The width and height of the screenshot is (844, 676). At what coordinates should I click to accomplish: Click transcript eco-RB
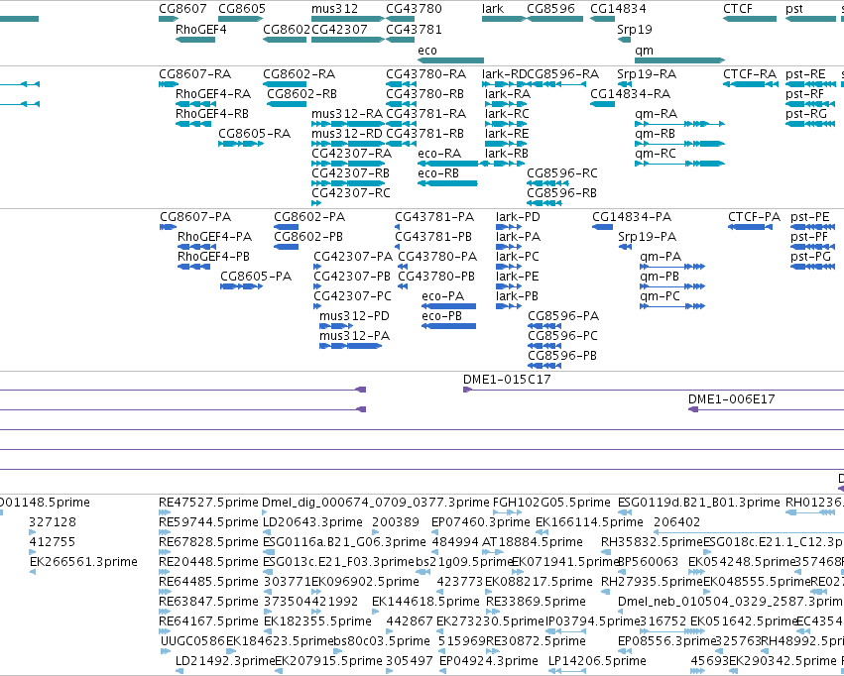tap(438, 173)
